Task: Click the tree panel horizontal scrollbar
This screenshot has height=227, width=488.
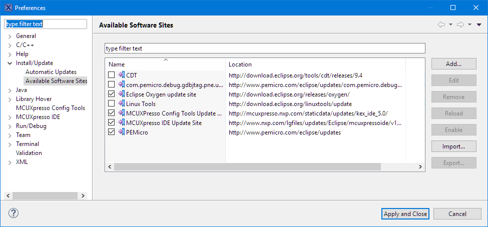Action: pos(45,195)
